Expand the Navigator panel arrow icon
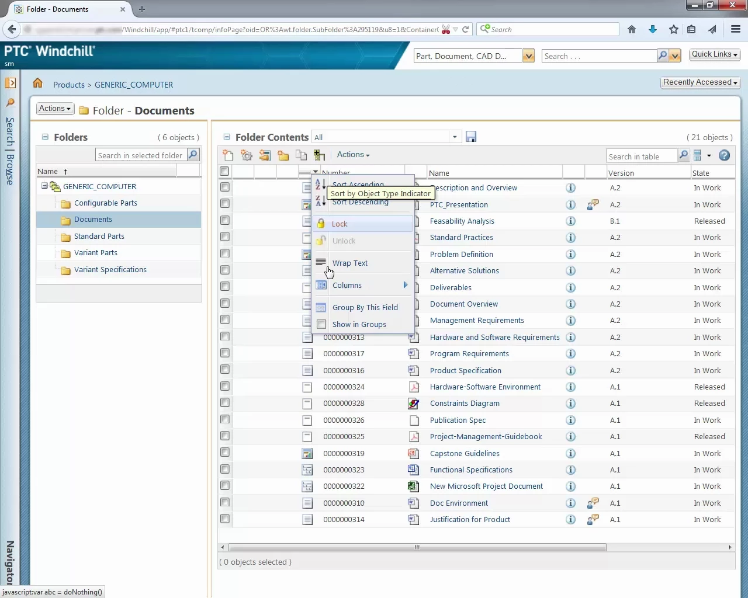 (x=11, y=83)
